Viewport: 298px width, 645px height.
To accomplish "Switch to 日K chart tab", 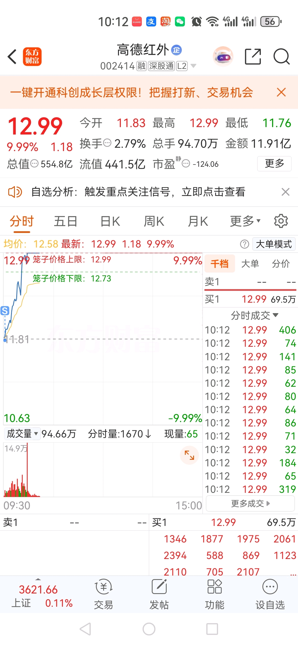I will tap(110, 221).
